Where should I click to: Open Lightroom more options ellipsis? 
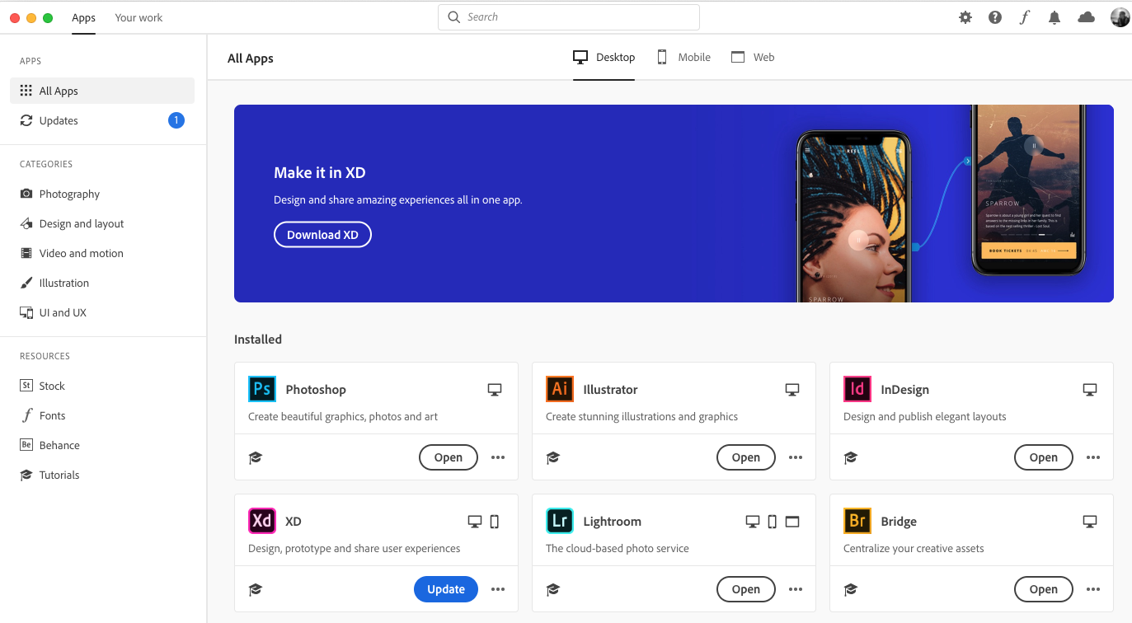pyautogui.click(x=796, y=589)
